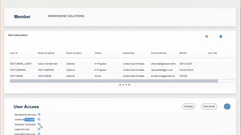Click the email testuser666@dc.com
The width and height of the screenshot is (241, 135).
click(162, 70)
